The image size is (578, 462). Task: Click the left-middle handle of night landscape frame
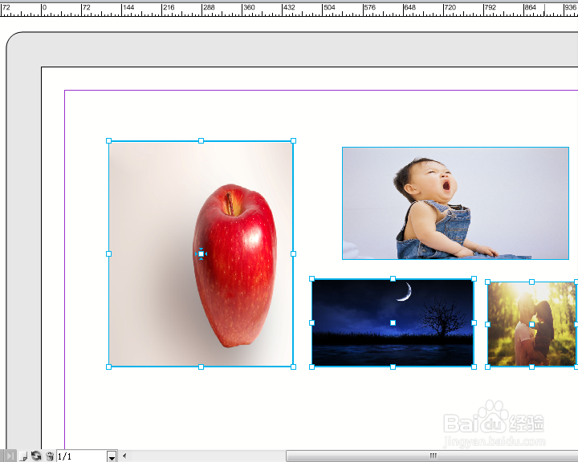pyautogui.click(x=311, y=322)
